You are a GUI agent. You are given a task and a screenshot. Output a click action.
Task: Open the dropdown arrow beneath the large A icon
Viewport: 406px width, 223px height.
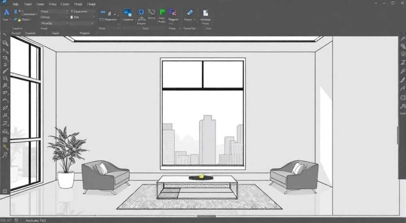[10, 19]
